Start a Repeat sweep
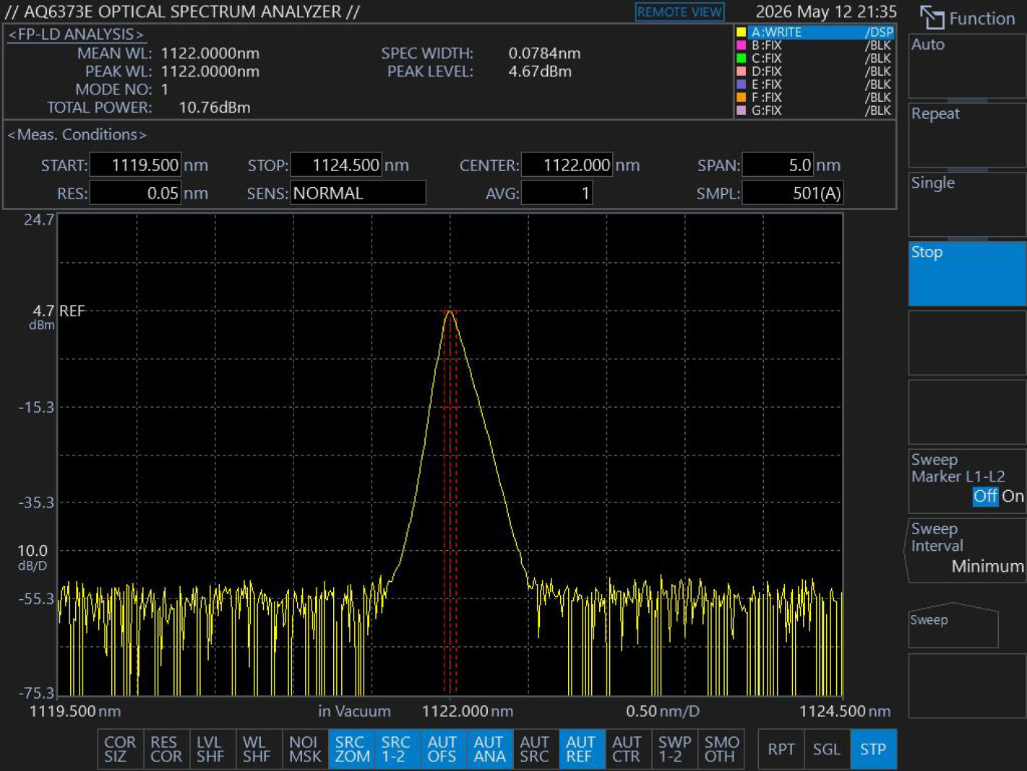The image size is (1027, 771). [x=967, y=135]
